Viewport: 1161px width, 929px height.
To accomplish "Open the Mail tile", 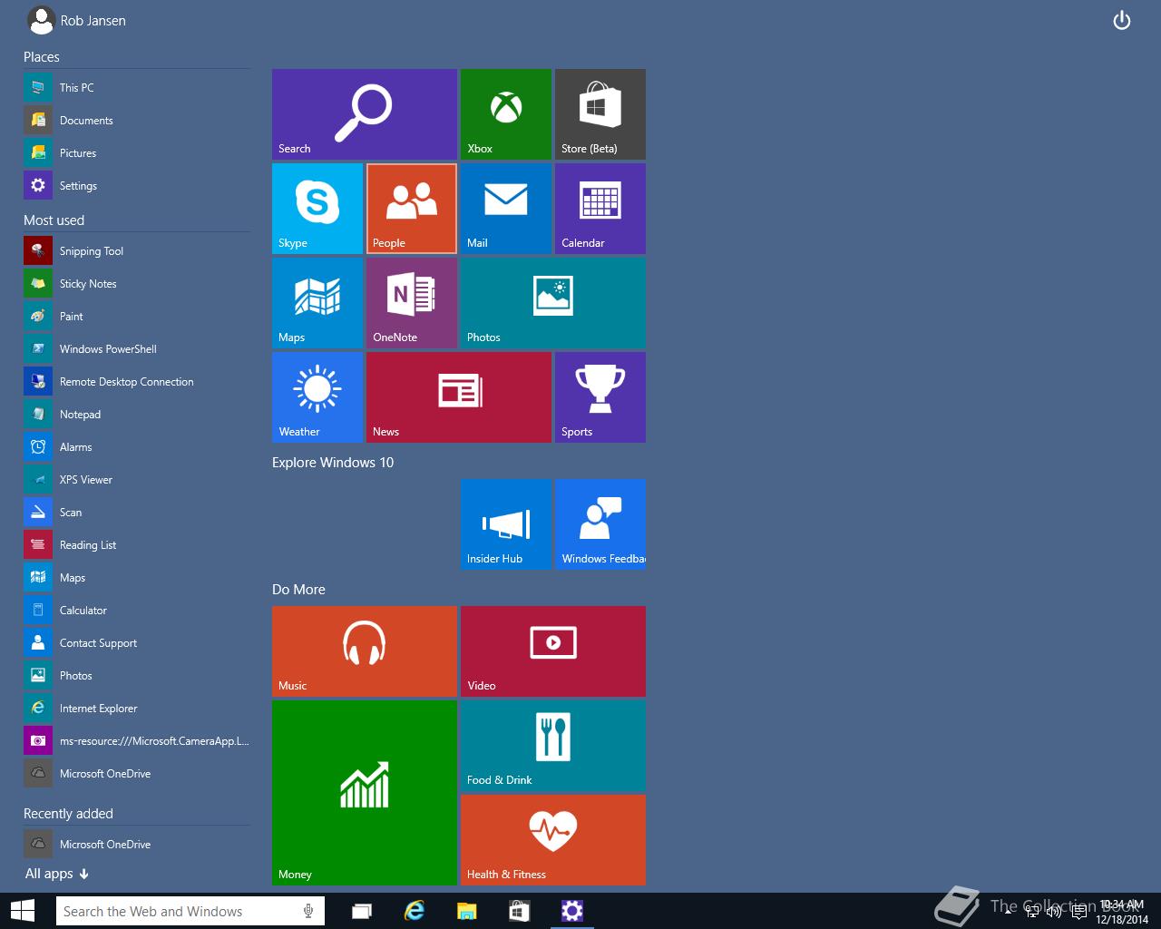I will coord(506,209).
